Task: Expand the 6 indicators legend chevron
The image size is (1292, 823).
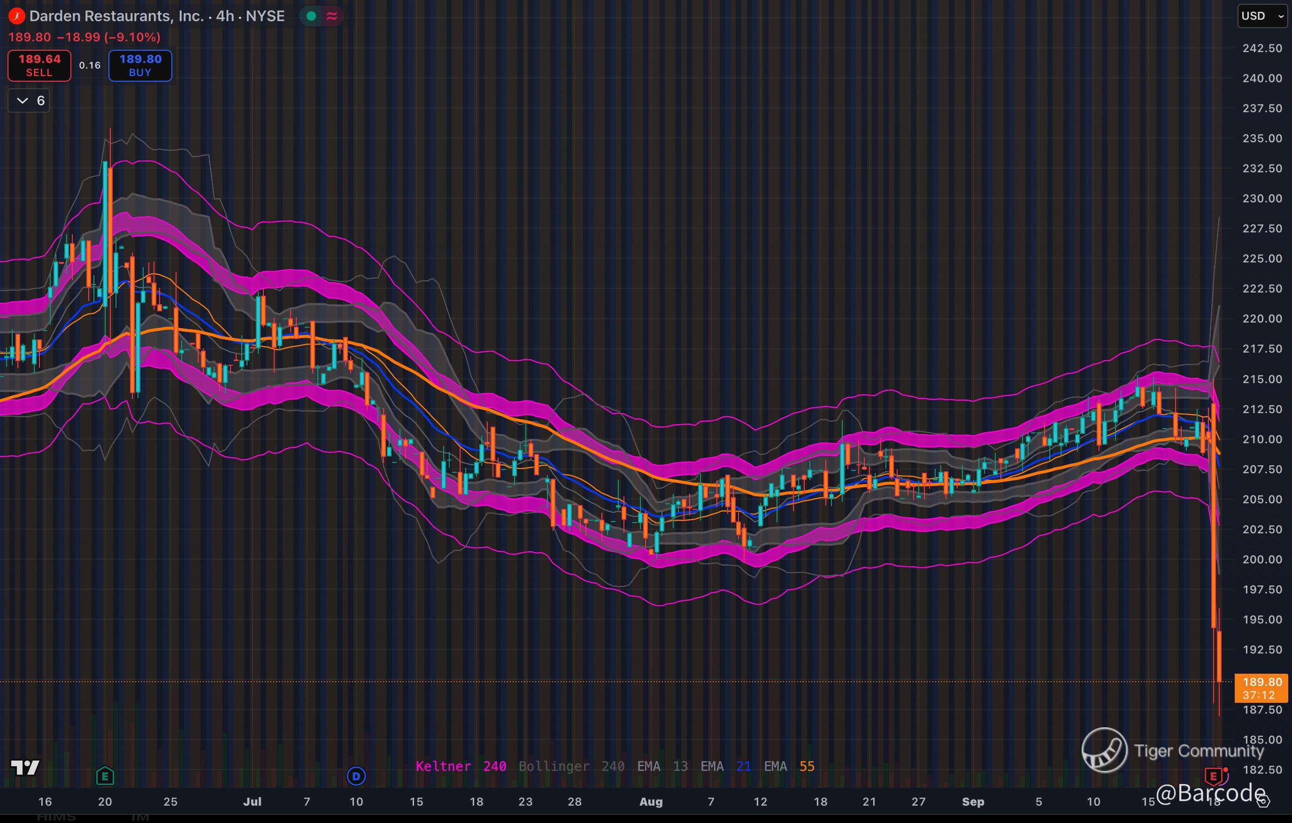Action: pos(23,101)
